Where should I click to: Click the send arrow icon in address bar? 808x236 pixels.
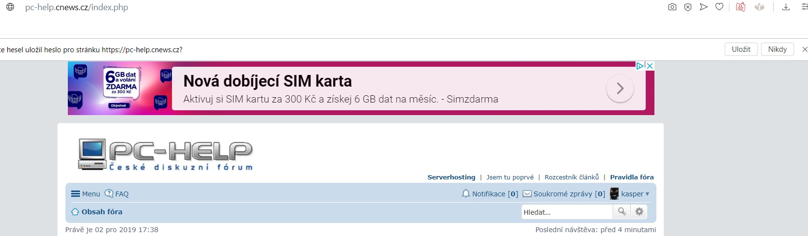pos(704,7)
